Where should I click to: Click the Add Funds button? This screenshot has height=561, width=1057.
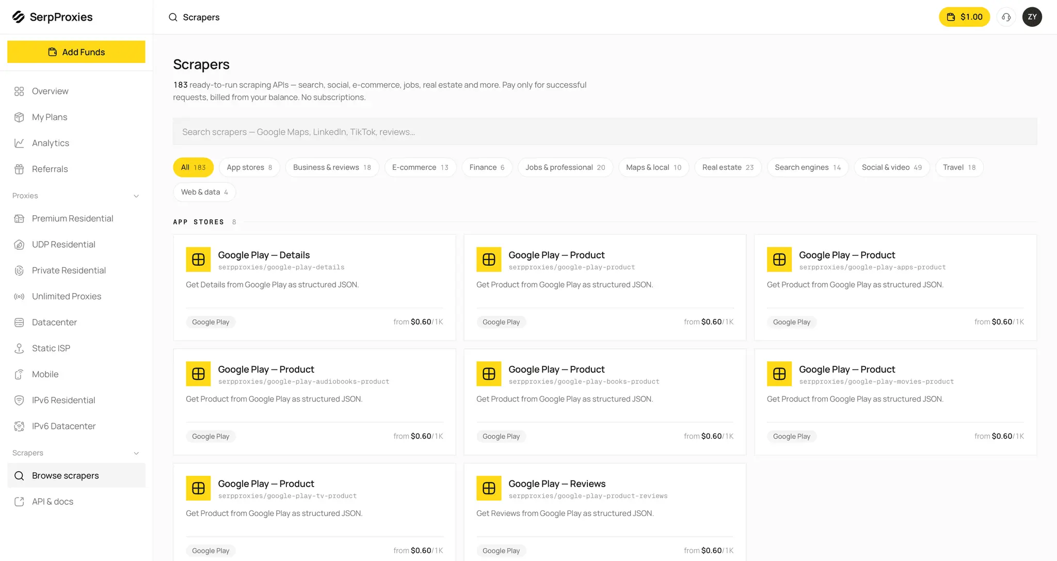(76, 52)
